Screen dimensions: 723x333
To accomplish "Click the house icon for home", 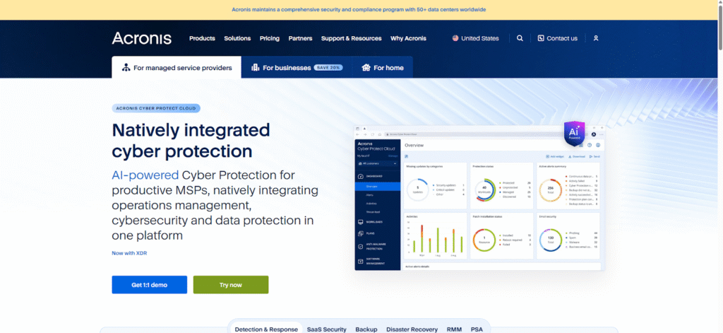I will click(x=366, y=68).
